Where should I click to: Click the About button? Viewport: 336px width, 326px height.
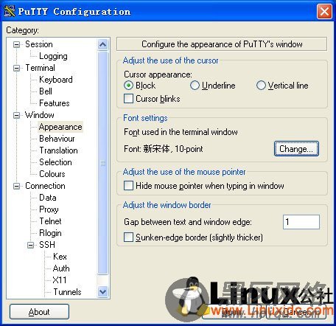(x=39, y=312)
